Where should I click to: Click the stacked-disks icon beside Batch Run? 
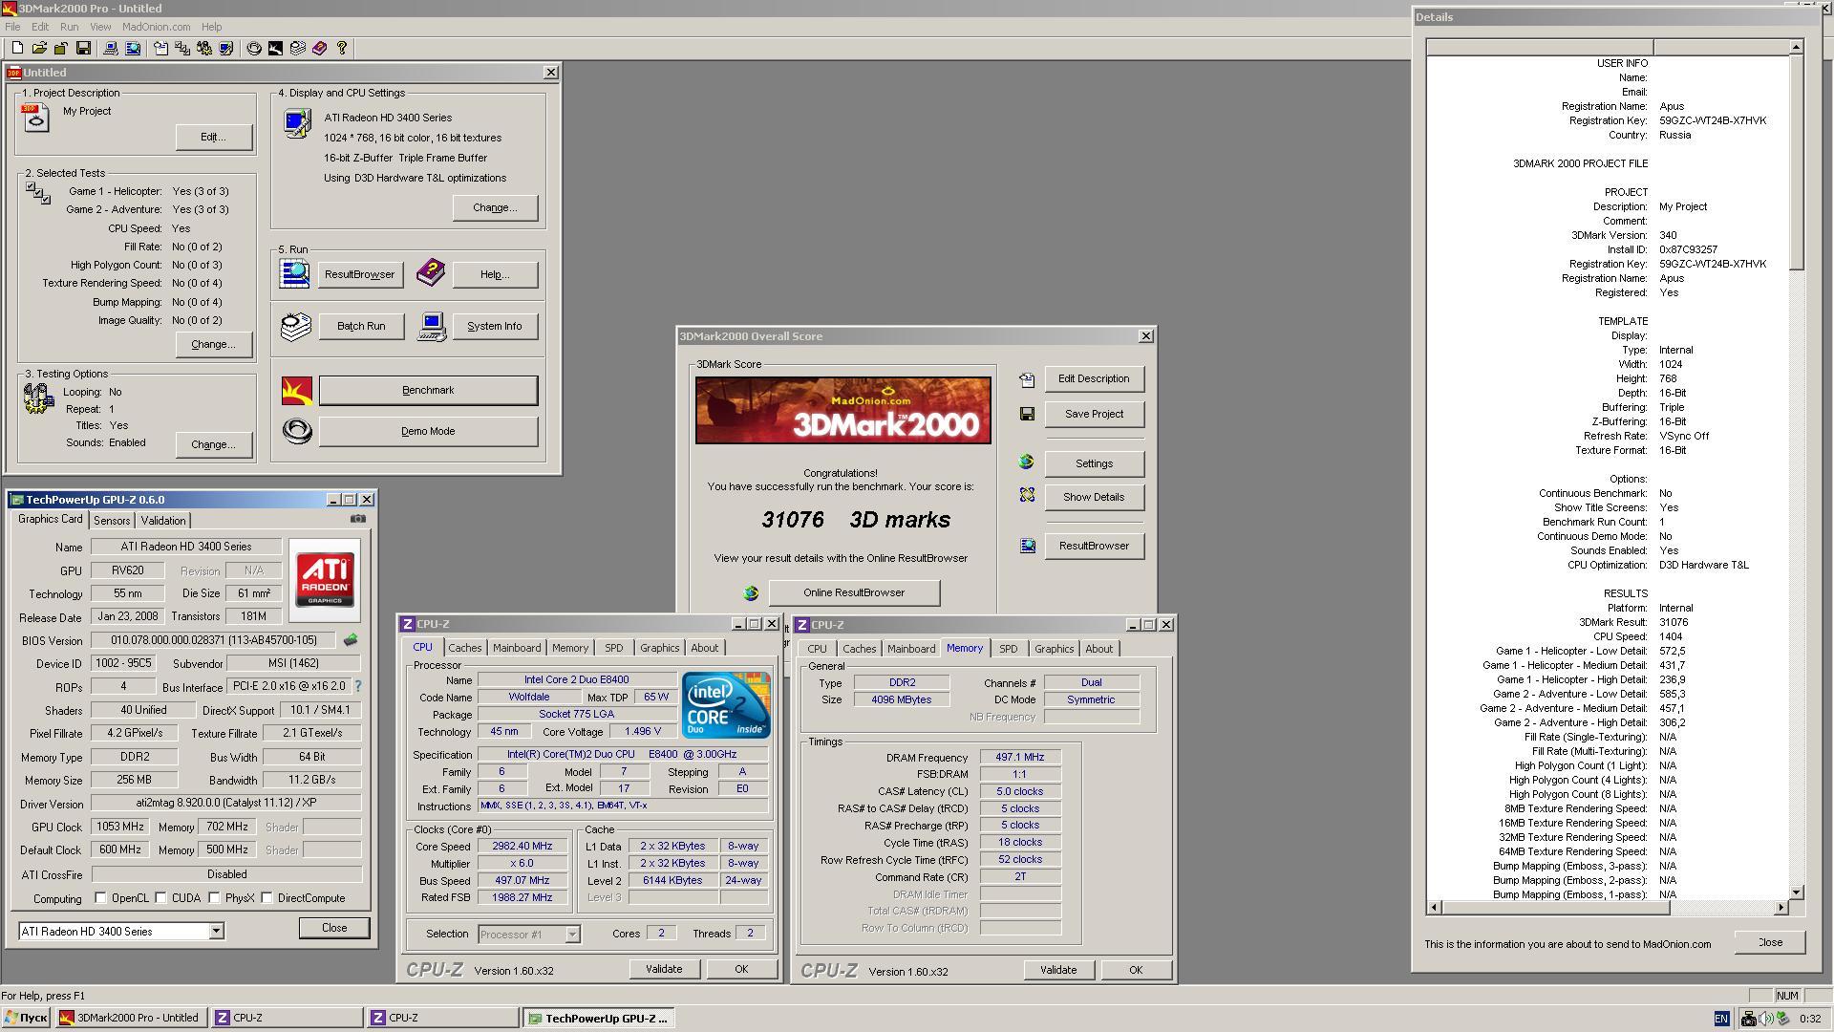click(x=296, y=326)
